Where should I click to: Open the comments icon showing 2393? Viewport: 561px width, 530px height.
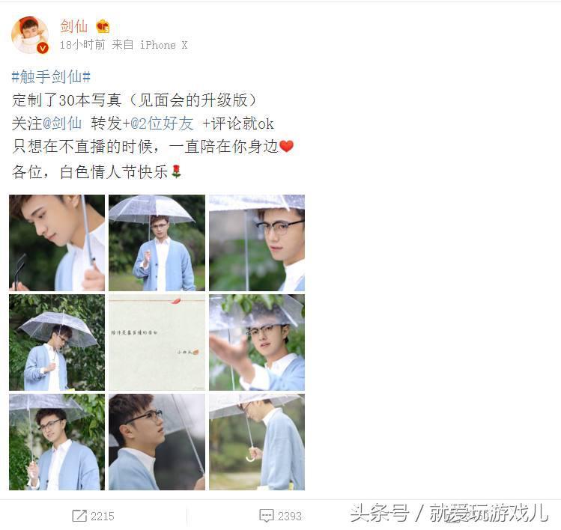(266, 516)
